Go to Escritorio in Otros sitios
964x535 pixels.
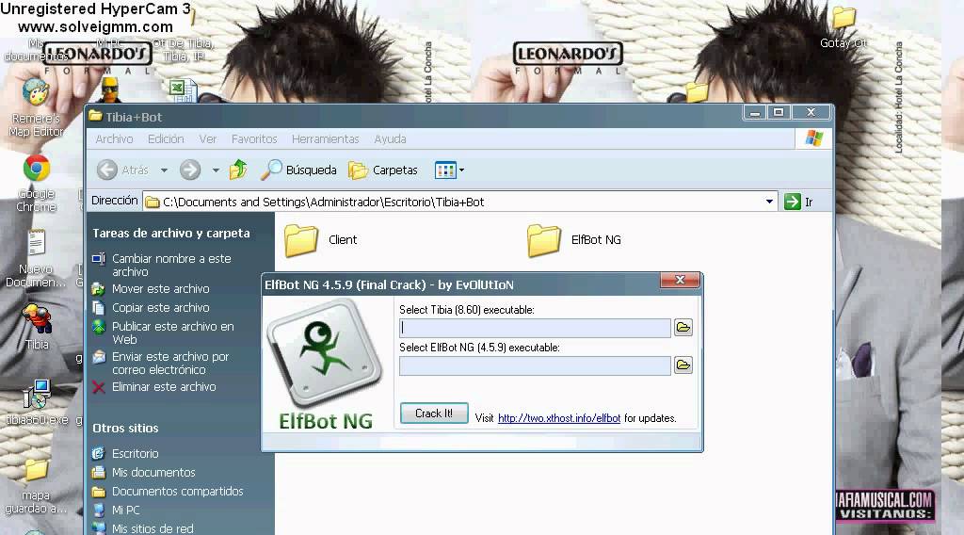126,453
